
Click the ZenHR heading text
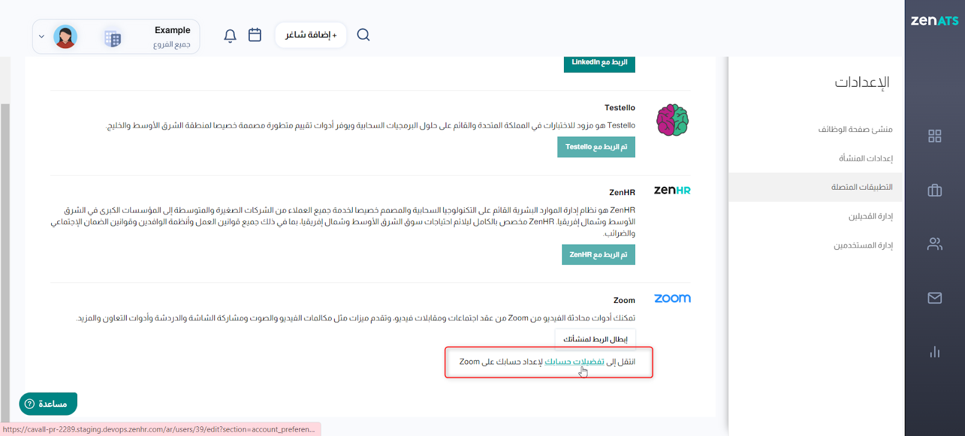[x=622, y=193]
